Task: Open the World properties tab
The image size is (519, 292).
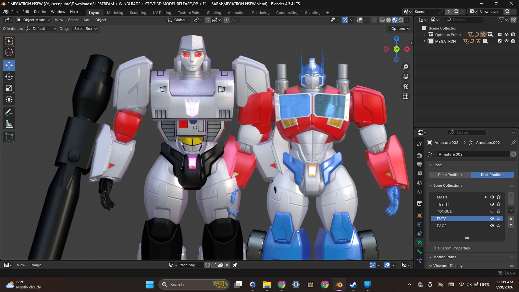Action: [419, 192]
